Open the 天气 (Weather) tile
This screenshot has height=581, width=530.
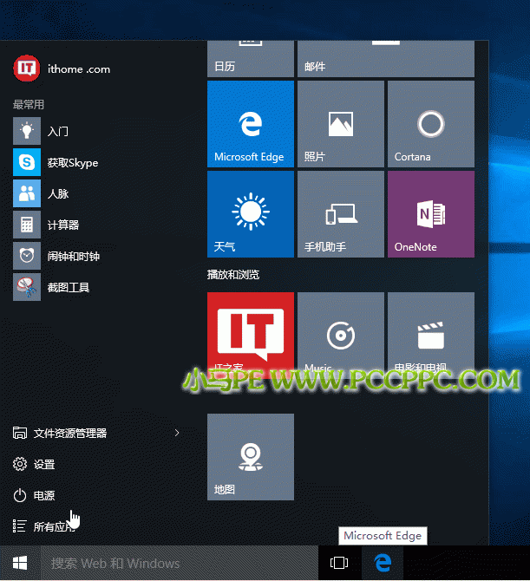point(251,214)
